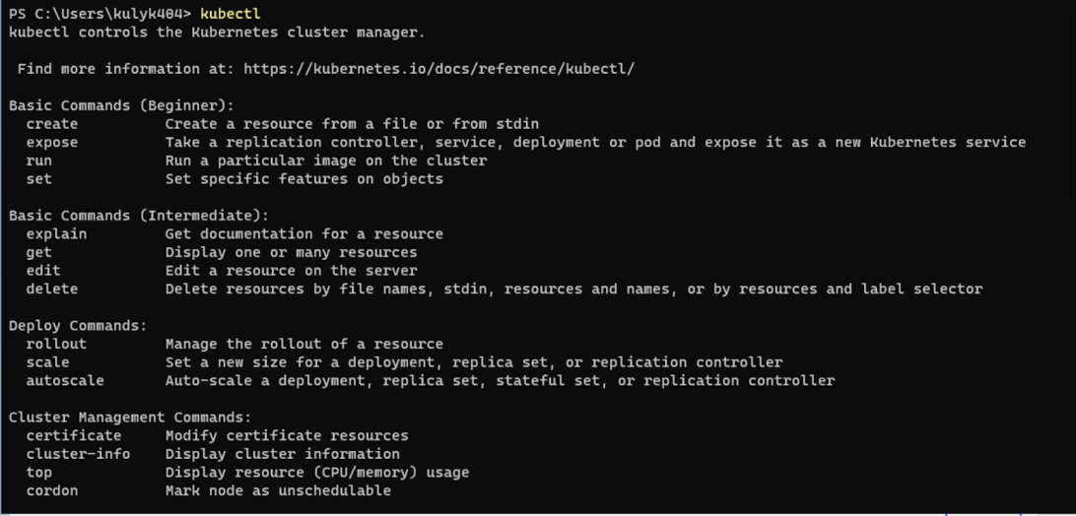
Task: Click the 'autoscale' command name
Action: click(x=64, y=380)
